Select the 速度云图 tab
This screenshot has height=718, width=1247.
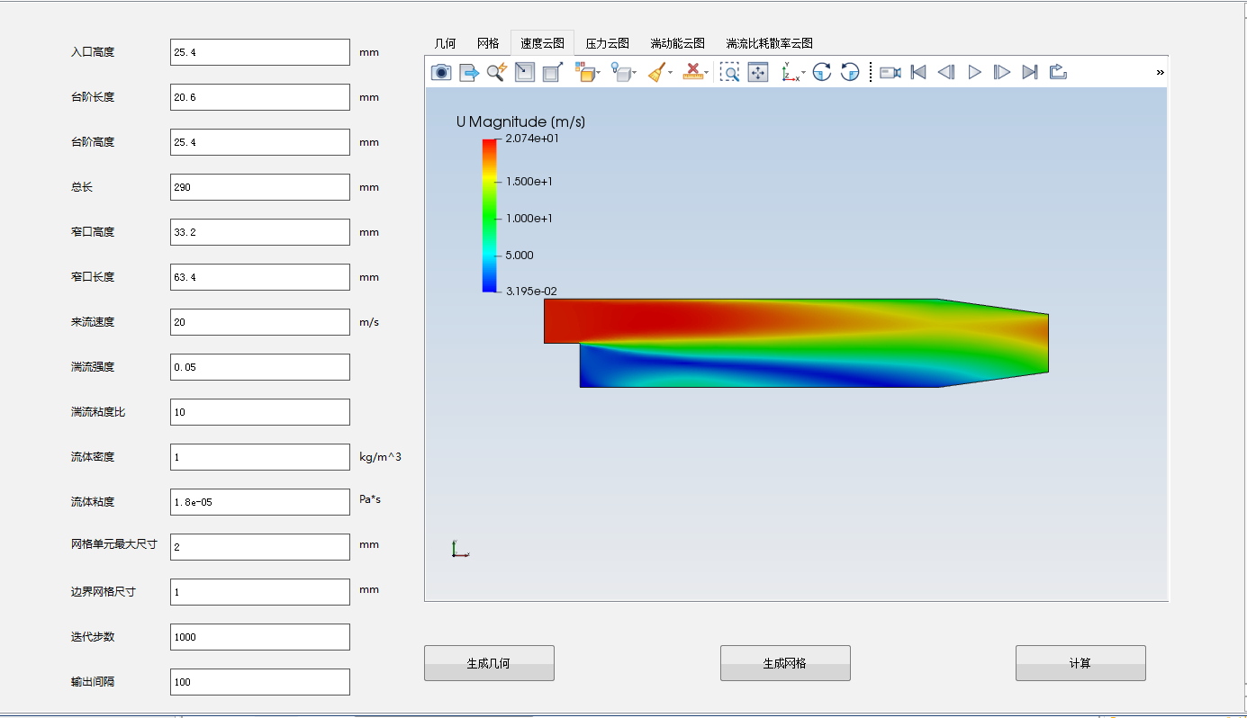click(x=542, y=42)
